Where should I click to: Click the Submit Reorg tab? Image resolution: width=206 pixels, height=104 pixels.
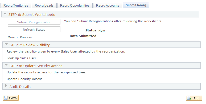click(x=136, y=5)
